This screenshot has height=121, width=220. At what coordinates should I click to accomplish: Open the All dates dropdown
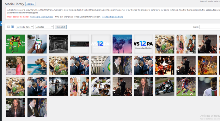pyautogui.click(x=44, y=27)
